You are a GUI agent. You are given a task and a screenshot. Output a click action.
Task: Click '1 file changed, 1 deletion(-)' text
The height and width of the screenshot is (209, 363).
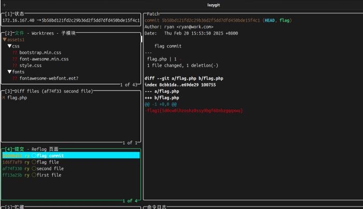(183, 65)
